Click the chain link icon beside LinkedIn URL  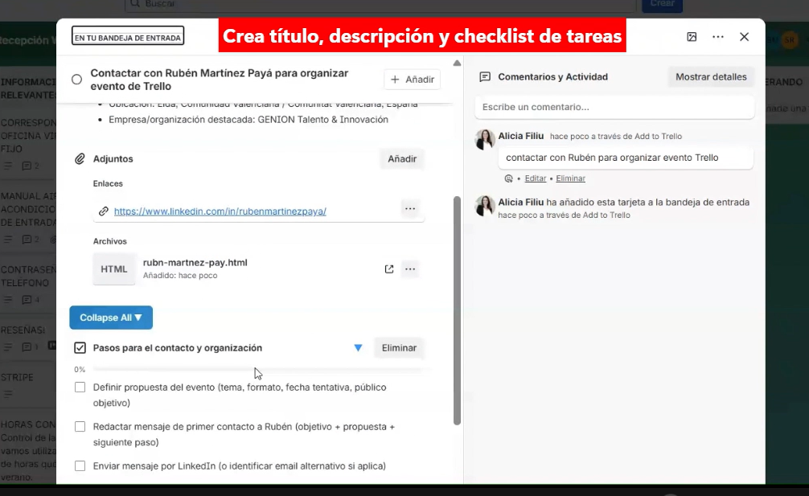pyautogui.click(x=103, y=211)
